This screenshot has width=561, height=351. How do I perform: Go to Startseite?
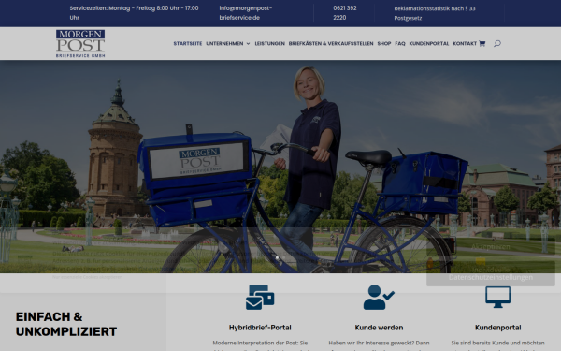click(x=188, y=43)
